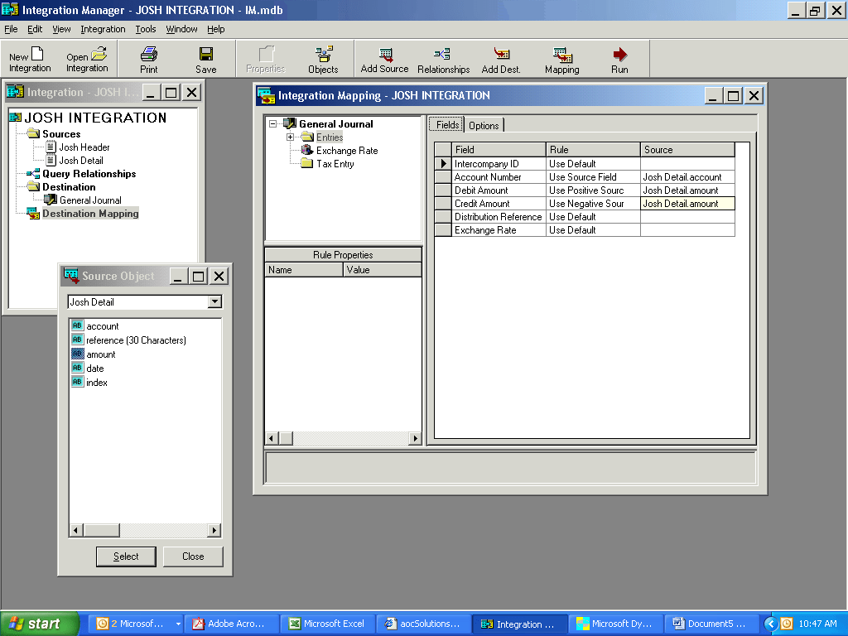Screen dimensions: 848x636
Task: Click the Objects toolbar icon
Action: click(x=322, y=58)
